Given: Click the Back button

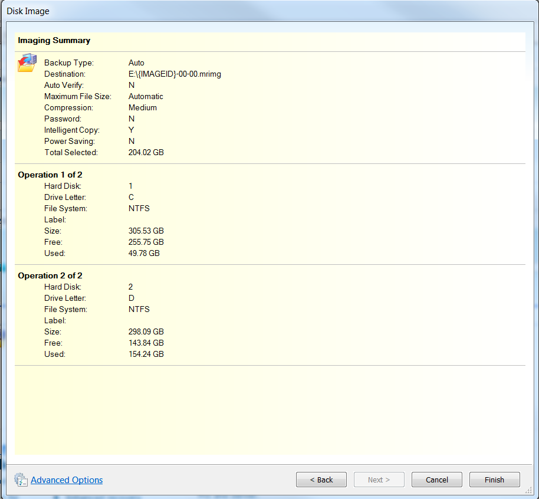Looking at the screenshot, I should click(321, 480).
